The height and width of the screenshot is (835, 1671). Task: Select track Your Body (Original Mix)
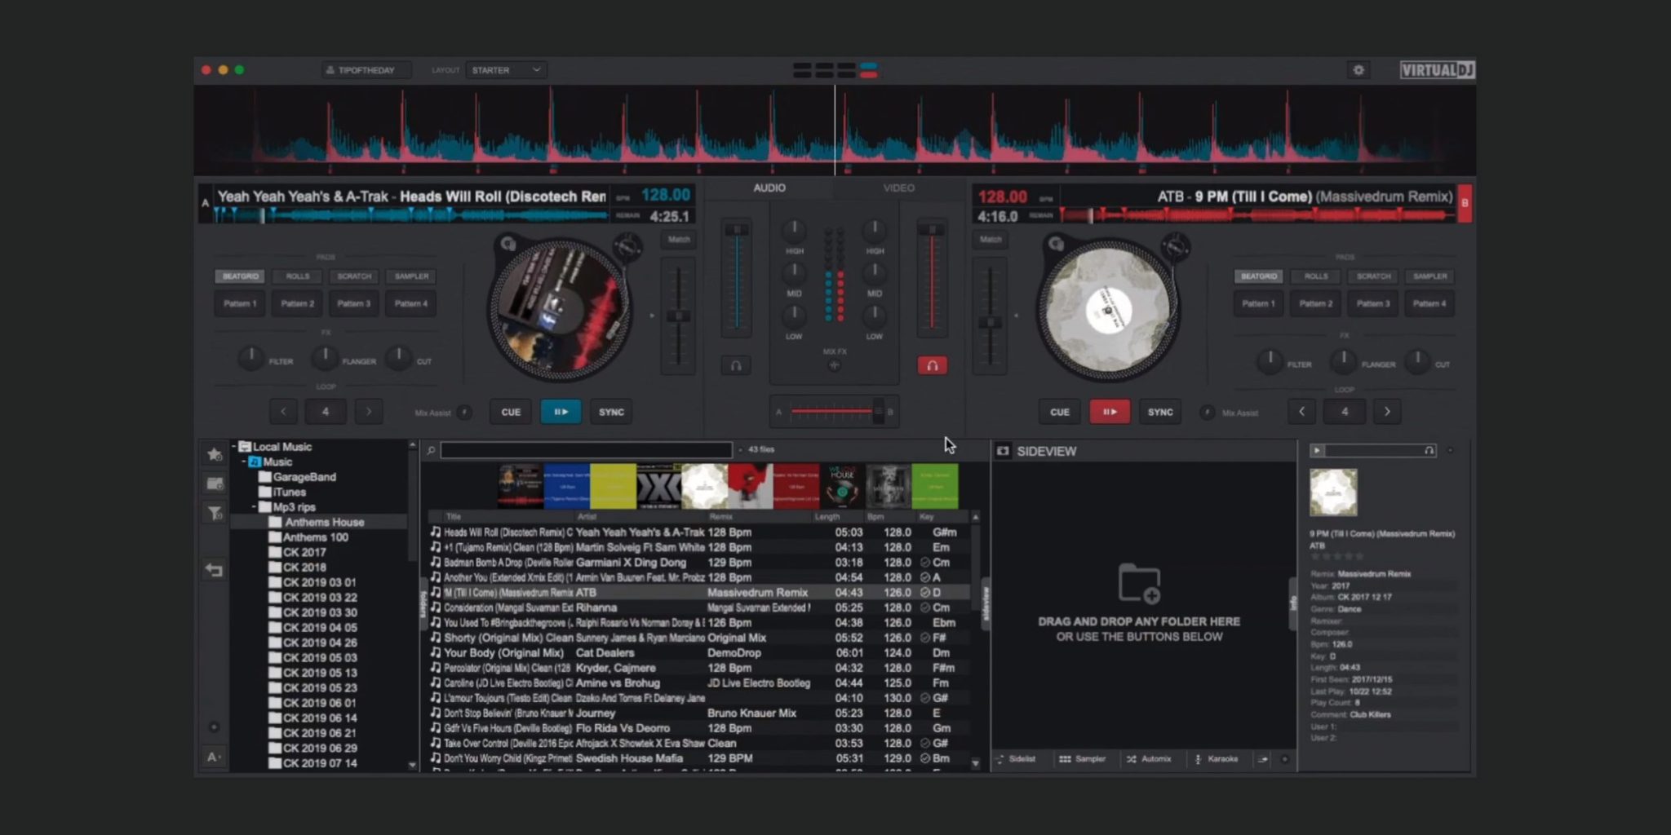coord(700,653)
